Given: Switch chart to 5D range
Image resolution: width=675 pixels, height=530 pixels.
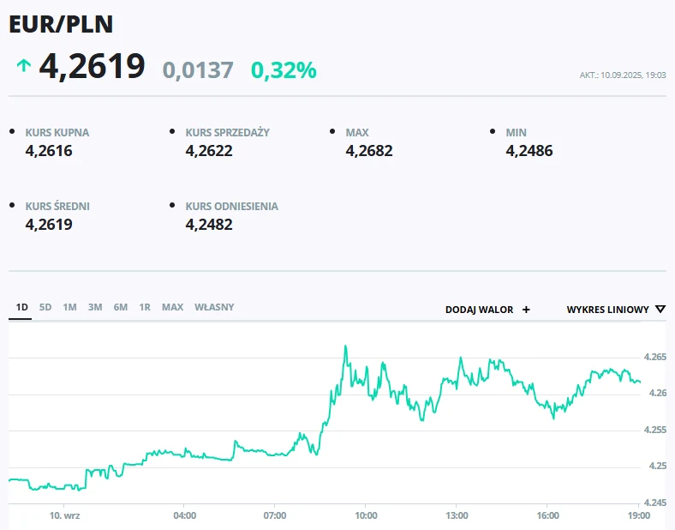Looking at the screenshot, I should (x=45, y=307).
